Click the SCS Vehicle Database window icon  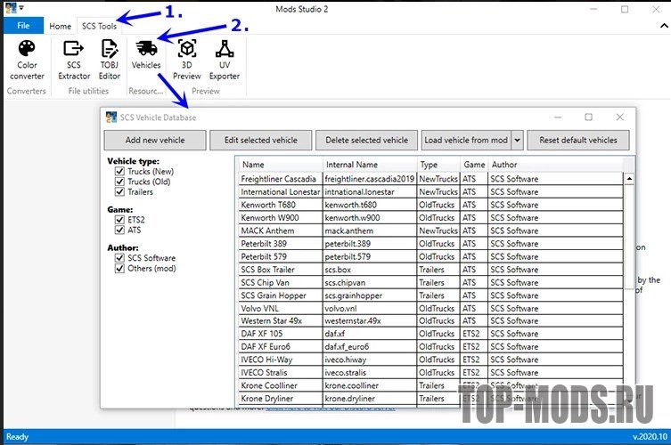(x=111, y=117)
